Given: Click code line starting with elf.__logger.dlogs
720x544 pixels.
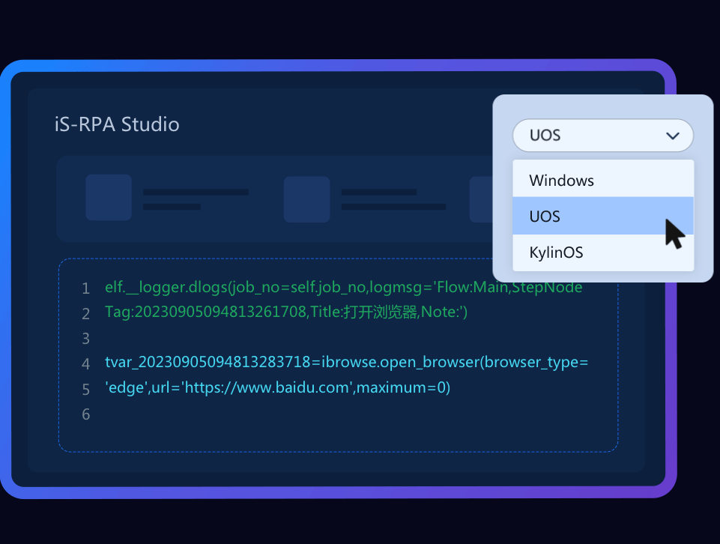Looking at the screenshot, I should [343, 288].
